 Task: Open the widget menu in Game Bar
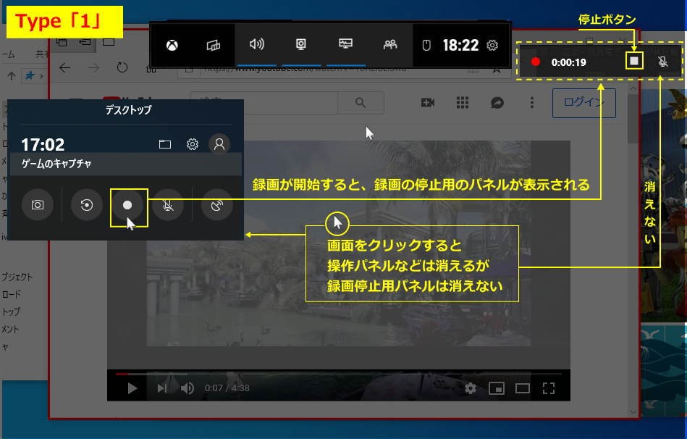click(x=214, y=45)
